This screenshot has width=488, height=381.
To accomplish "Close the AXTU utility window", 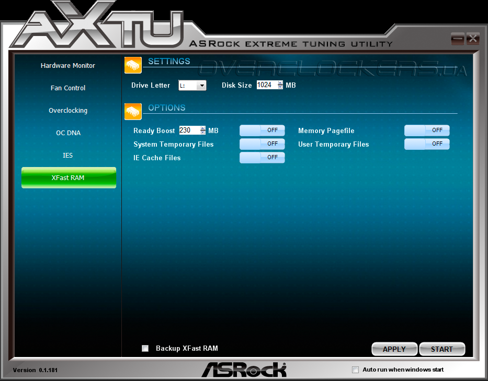I will click(x=473, y=39).
